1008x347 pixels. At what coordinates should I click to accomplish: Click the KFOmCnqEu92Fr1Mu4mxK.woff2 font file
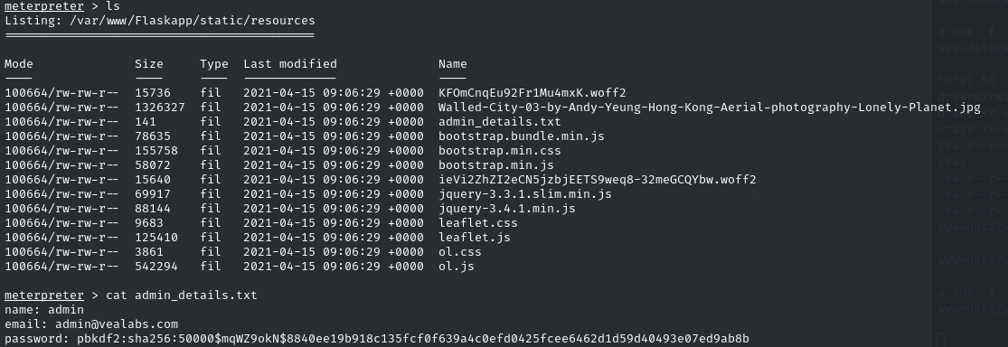point(532,92)
